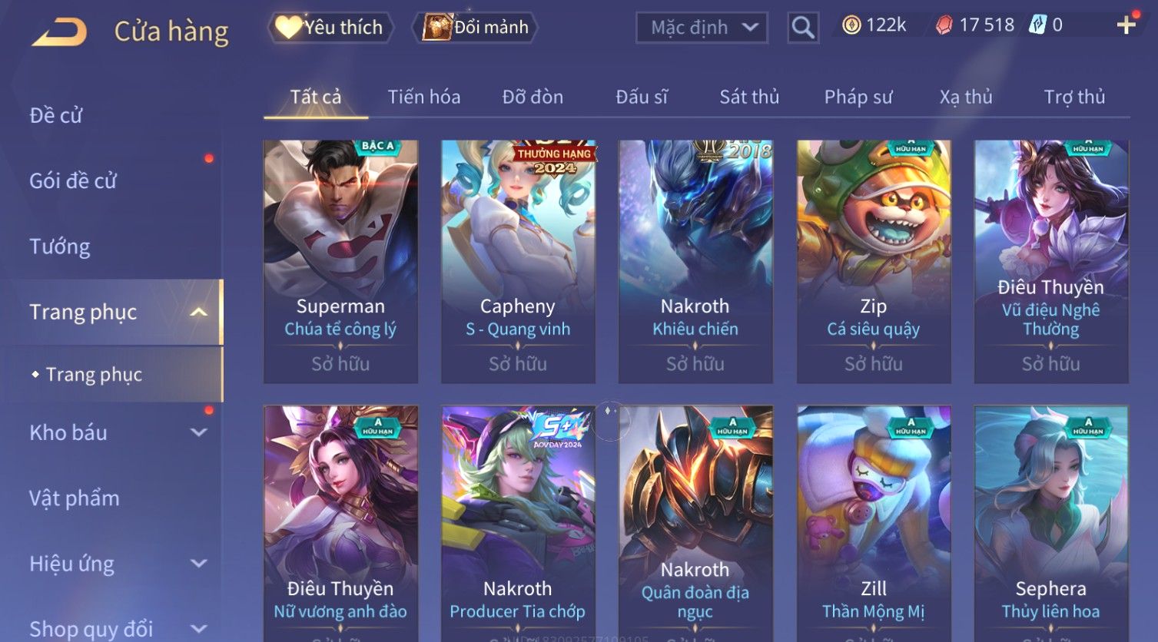Switch to the Tiến hóa tab
This screenshot has width=1158, height=642.
pyautogui.click(x=424, y=97)
